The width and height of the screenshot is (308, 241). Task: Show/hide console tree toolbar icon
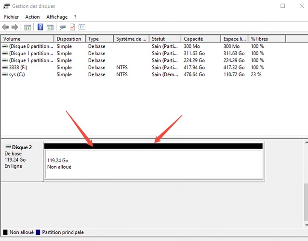27,27
